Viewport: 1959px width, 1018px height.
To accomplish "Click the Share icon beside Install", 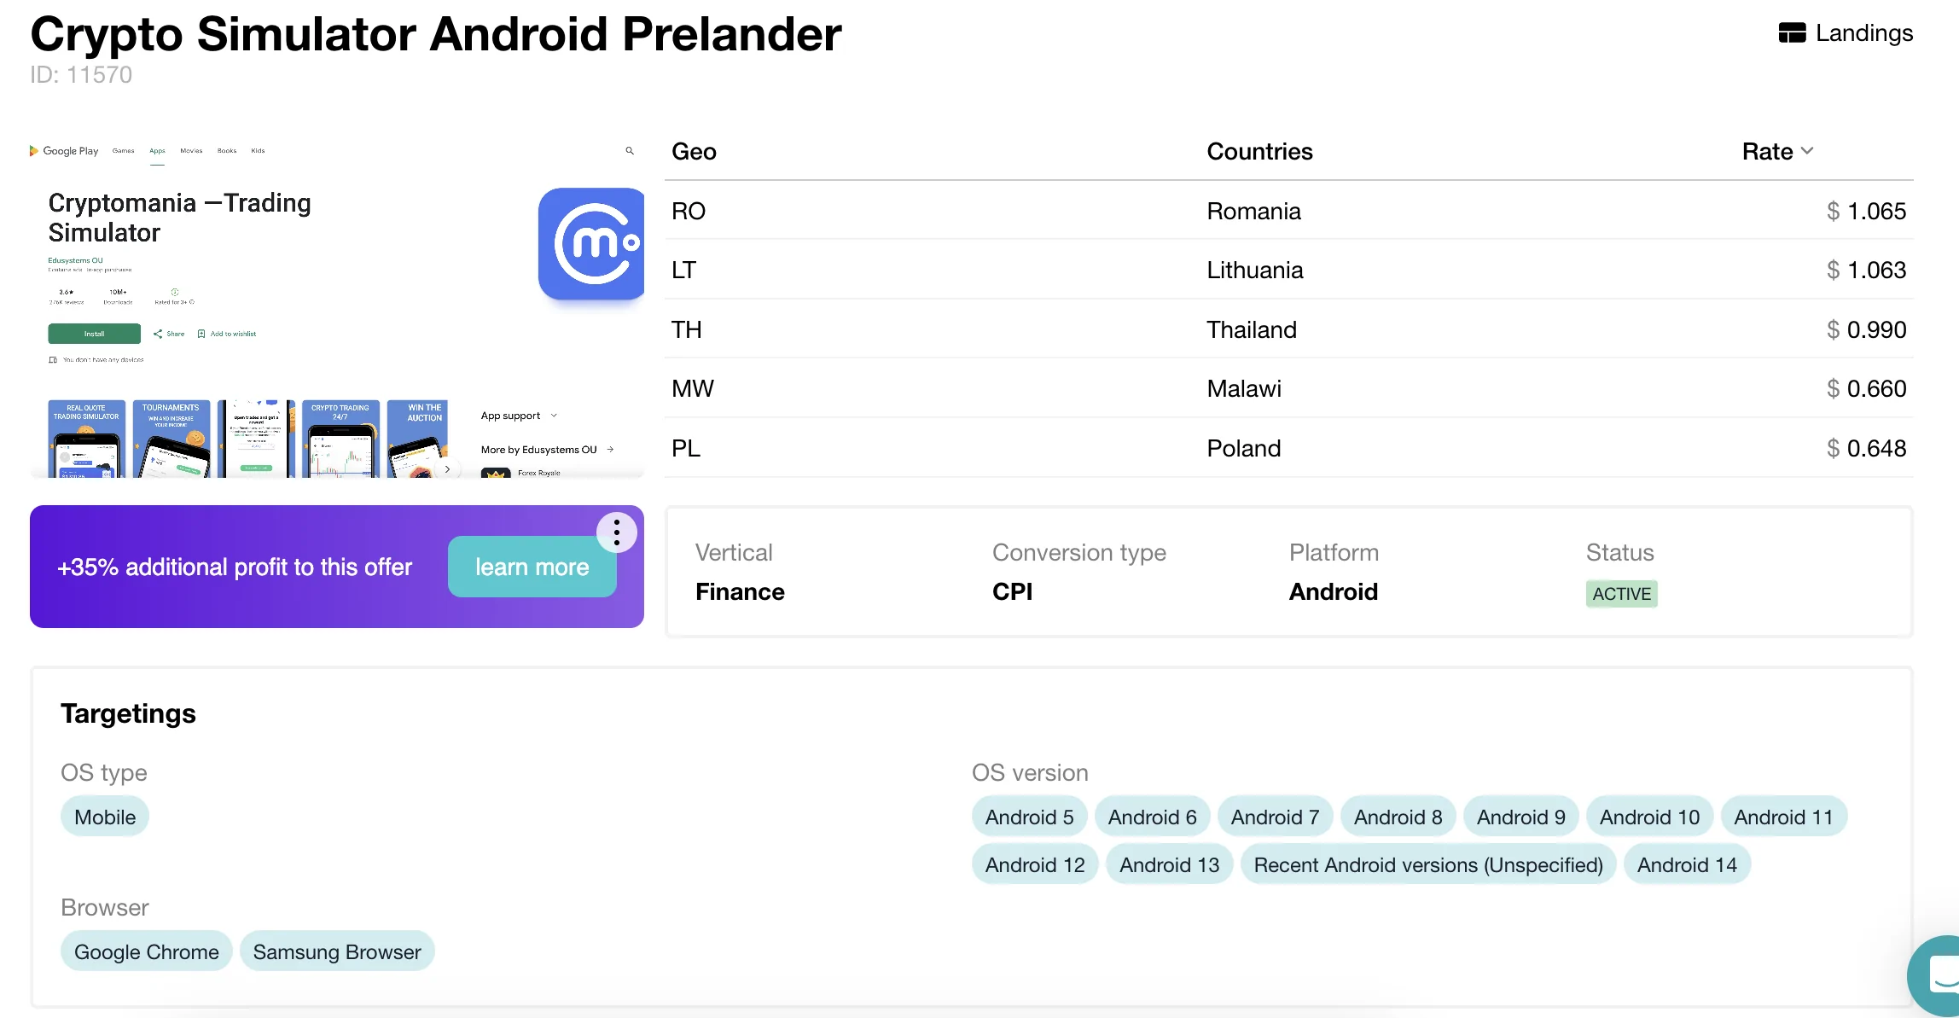I will [x=158, y=334].
